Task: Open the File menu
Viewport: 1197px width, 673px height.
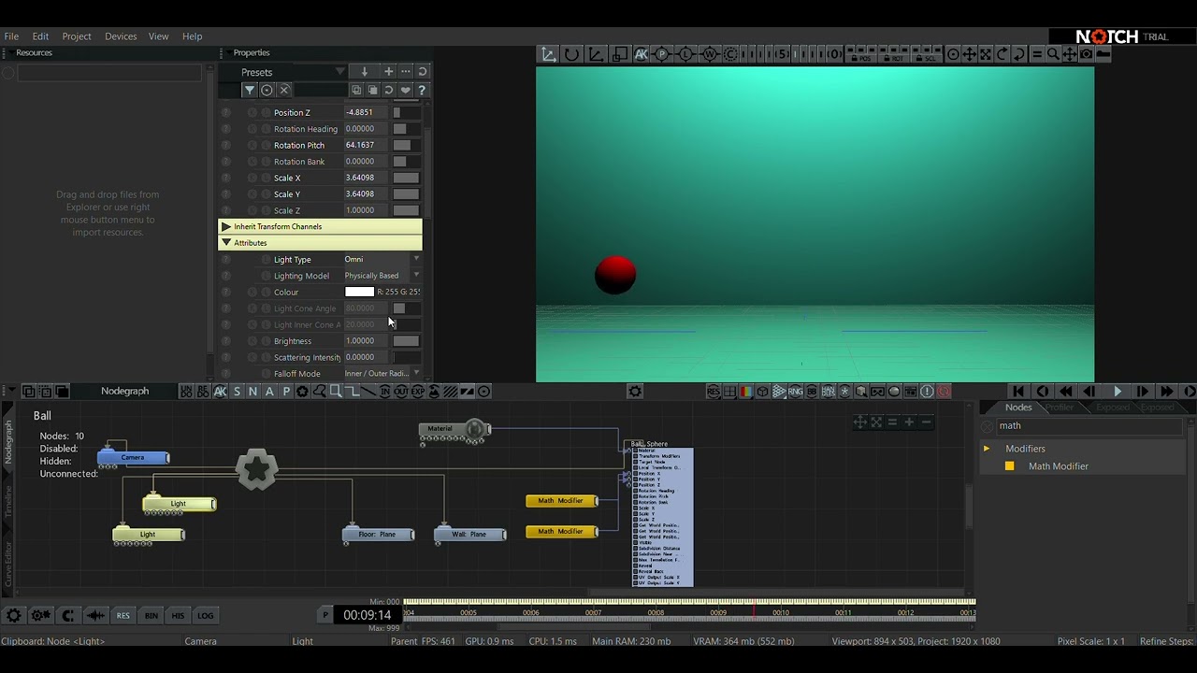Action: coord(11,36)
